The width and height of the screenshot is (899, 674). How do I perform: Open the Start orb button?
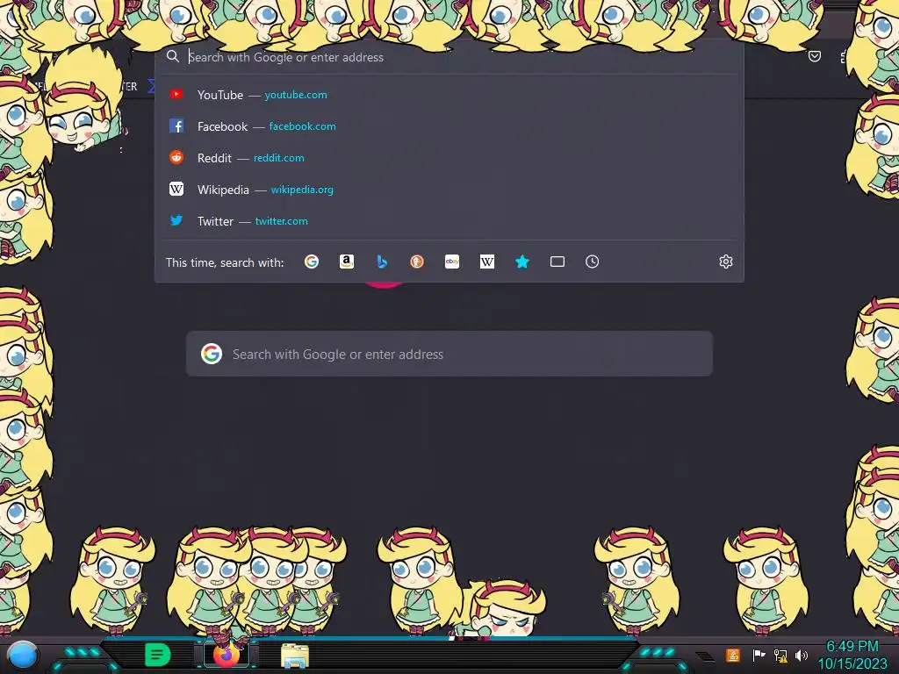coord(22,655)
